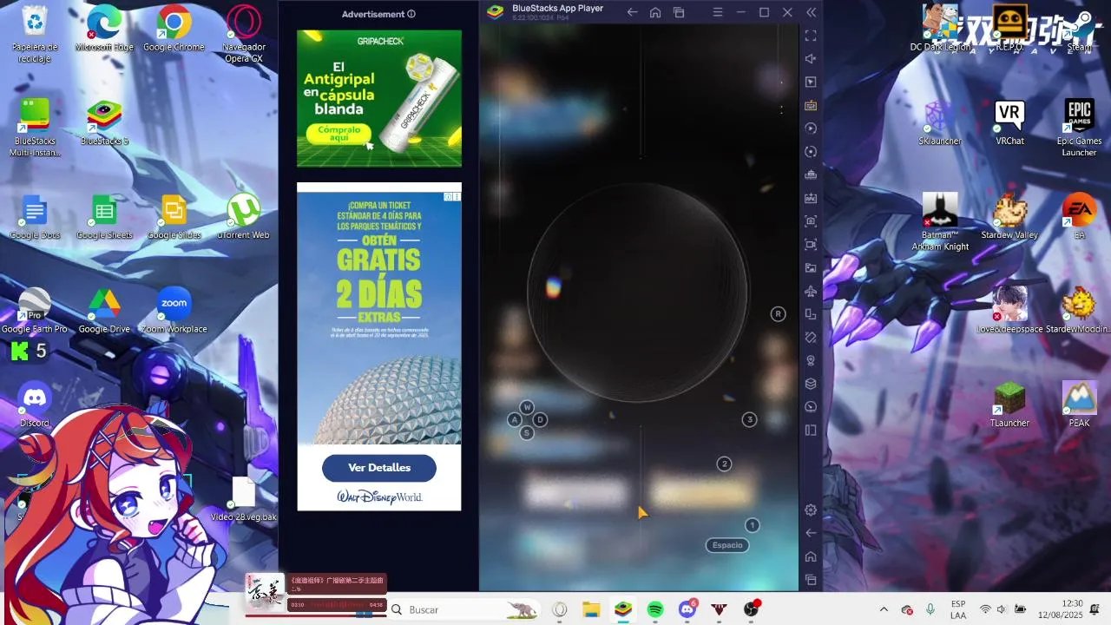Click the recent apps icon in the BlueStacks sidebar
This screenshot has height=625, width=1111.
click(811, 580)
